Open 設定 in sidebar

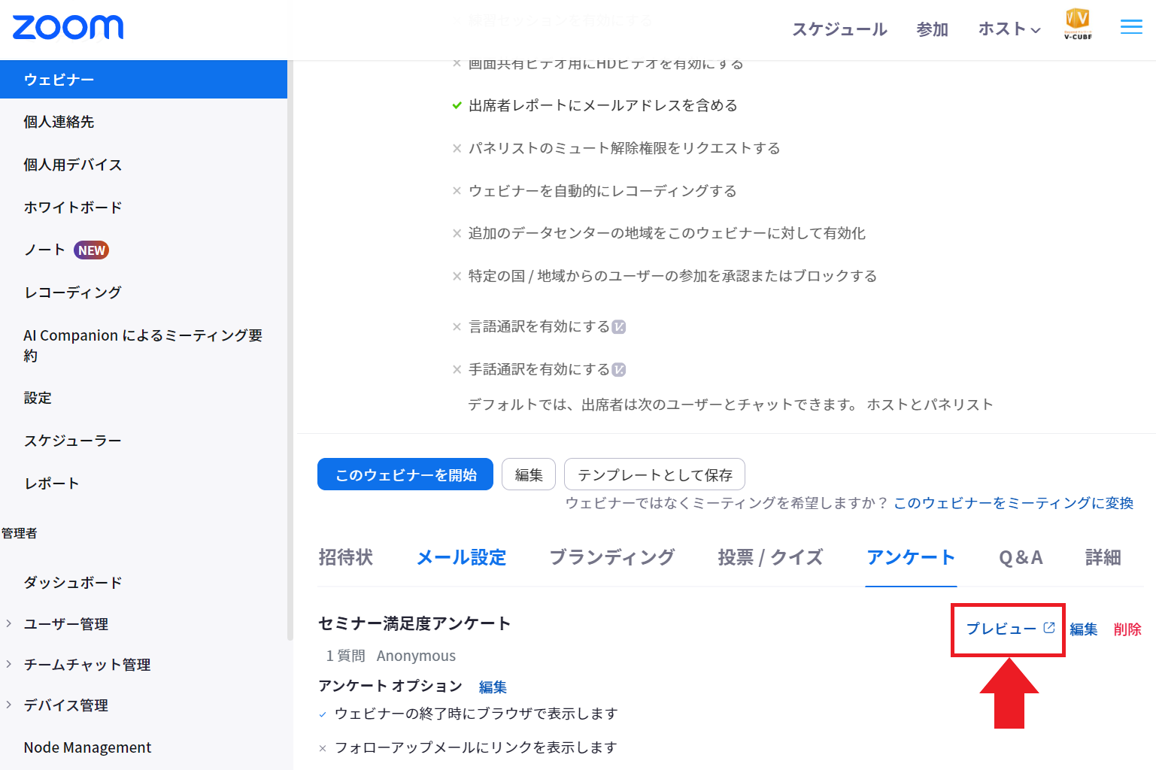(x=38, y=398)
